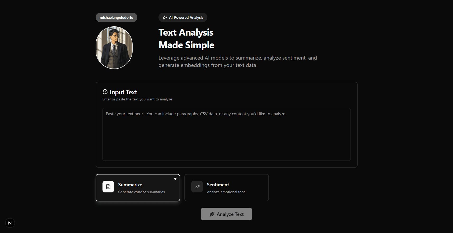Click the brain icon next to Input Text

click(105, 92)
